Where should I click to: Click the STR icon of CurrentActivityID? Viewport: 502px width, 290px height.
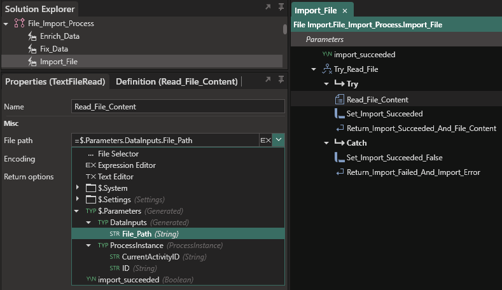(115, 257)
